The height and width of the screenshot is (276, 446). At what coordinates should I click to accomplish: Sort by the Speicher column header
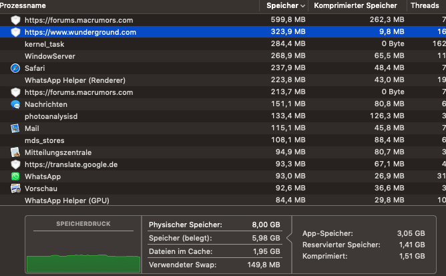[x=284, y=6]
